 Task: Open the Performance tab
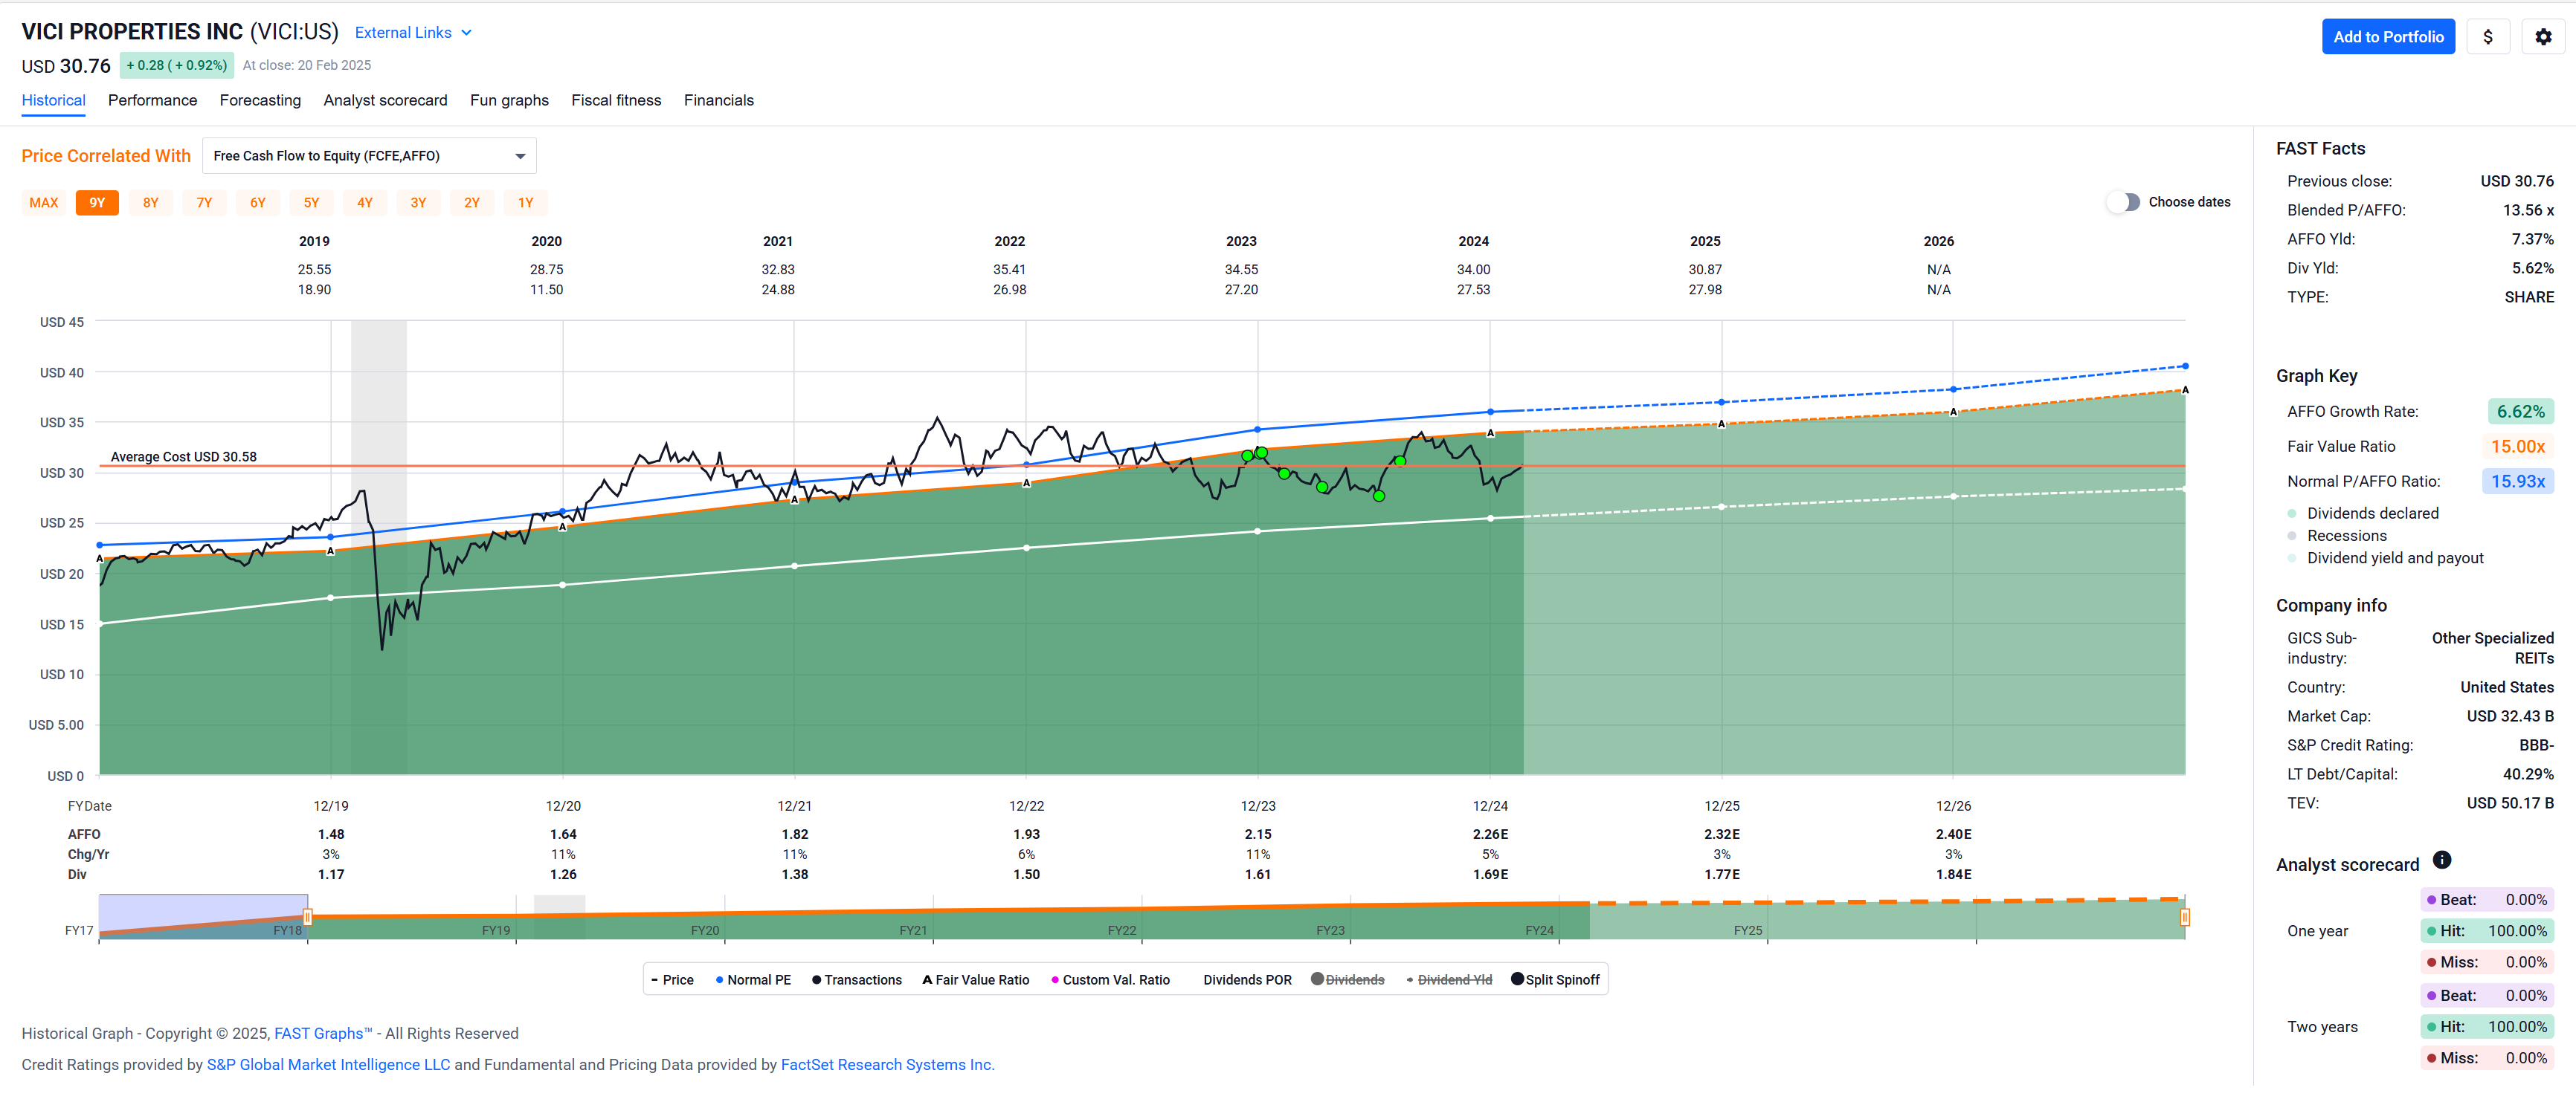pyautogui.click(x=152, y=100)
